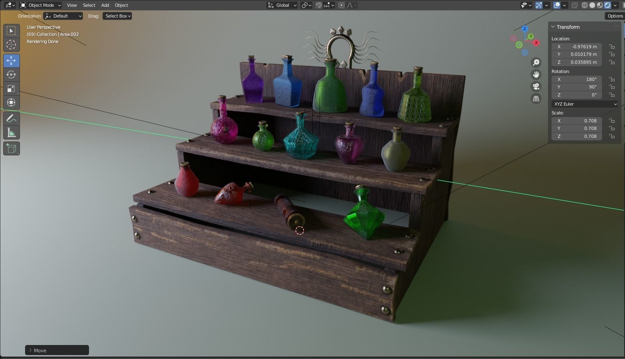Expand the Move operator panel
The image size is (625, 359).
[x=57, y=350]
